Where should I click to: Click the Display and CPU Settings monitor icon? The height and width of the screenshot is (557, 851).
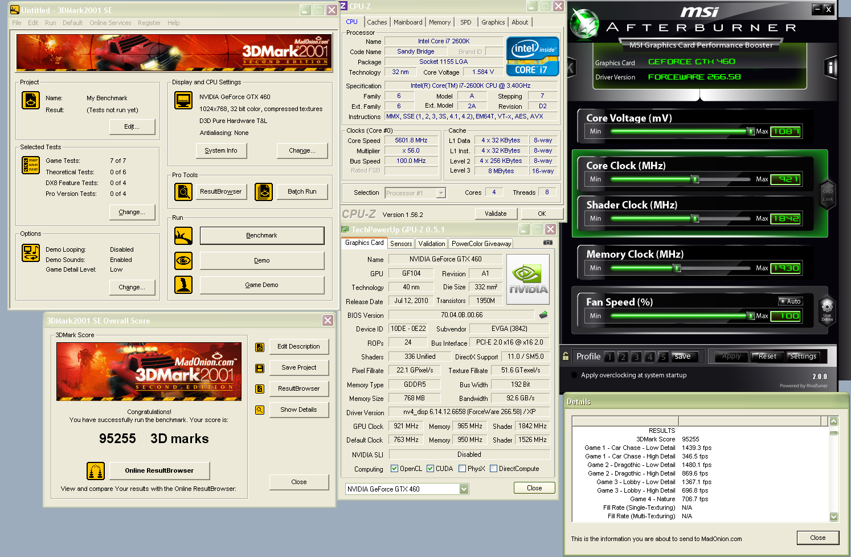click(x=183, y=100)
